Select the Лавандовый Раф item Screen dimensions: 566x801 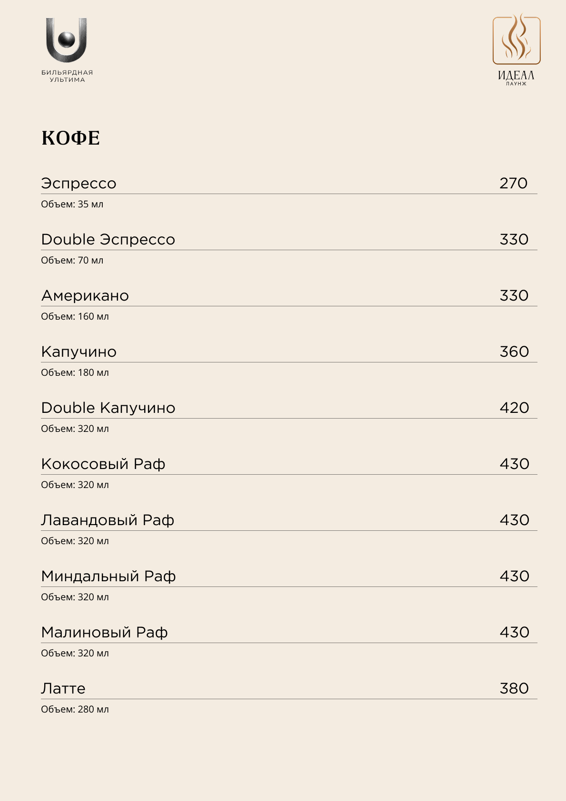(107, 520)
